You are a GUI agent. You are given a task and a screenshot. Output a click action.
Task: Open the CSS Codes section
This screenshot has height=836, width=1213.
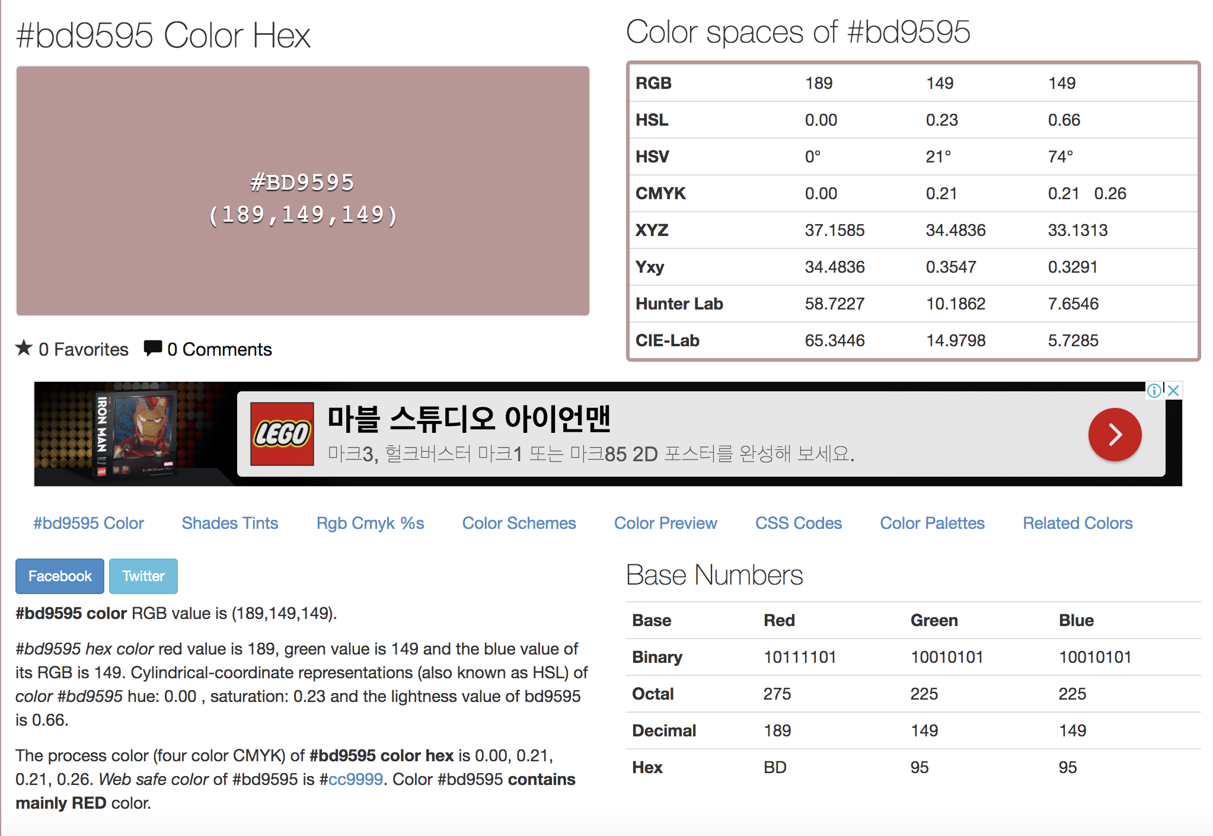click(x=798, y=523)
